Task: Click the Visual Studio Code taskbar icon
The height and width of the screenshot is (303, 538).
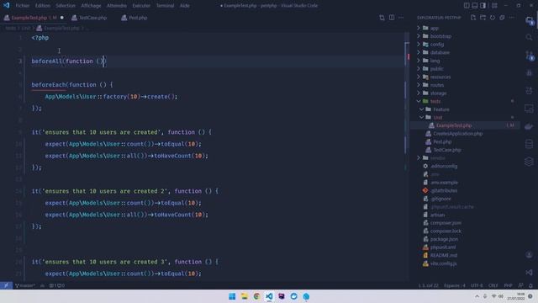Action: coord(269,296)
